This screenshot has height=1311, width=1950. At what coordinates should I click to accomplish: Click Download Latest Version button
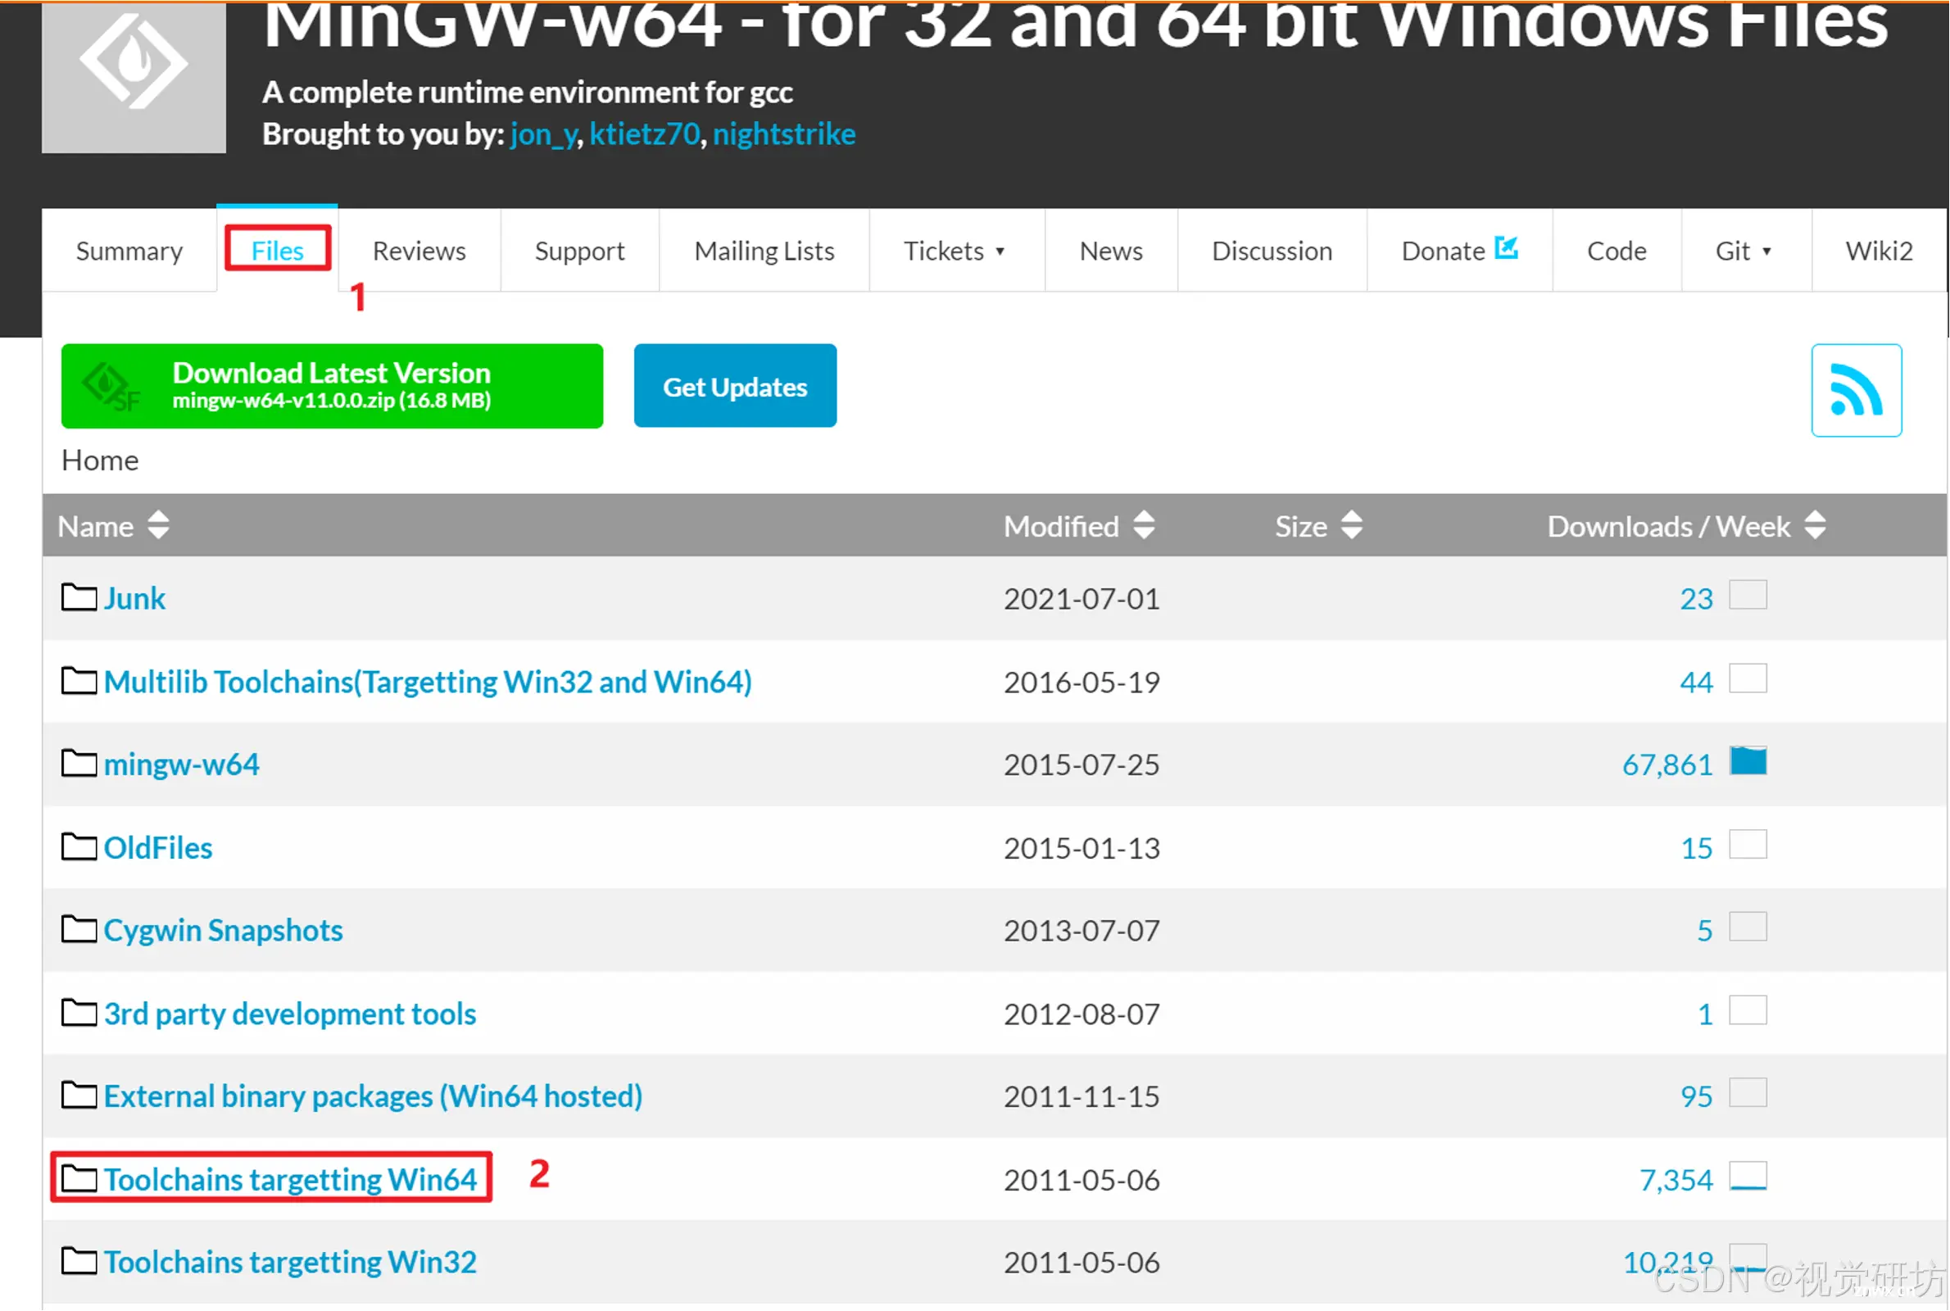pyautogui.click(x=332, y=386)
